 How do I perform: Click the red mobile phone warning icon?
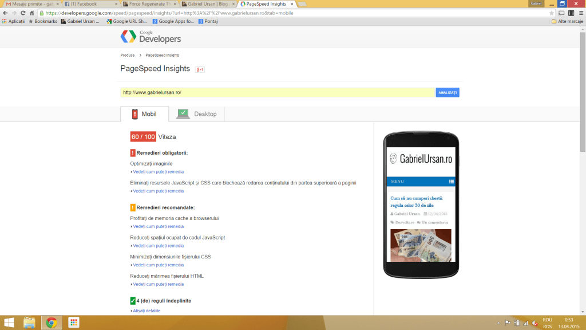tap(135, 114)
